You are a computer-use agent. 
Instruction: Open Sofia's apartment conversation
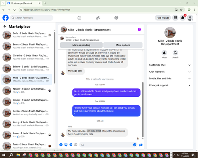coord(27,35)
